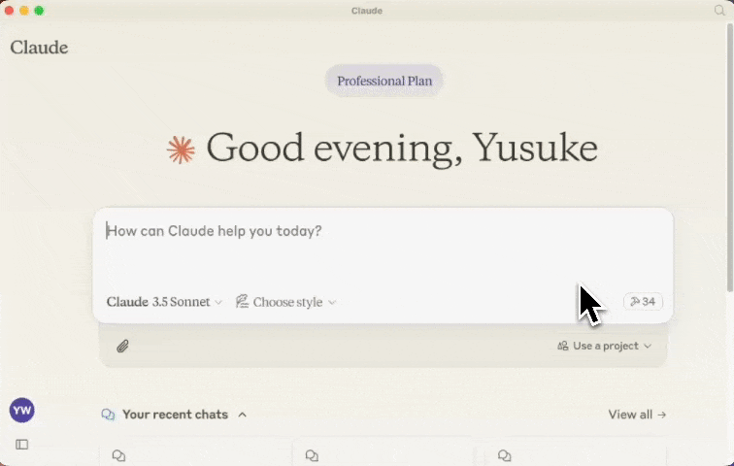This screenshot has height=466, width=734.
Task: Click the View all link
Action: coord(637,415)
